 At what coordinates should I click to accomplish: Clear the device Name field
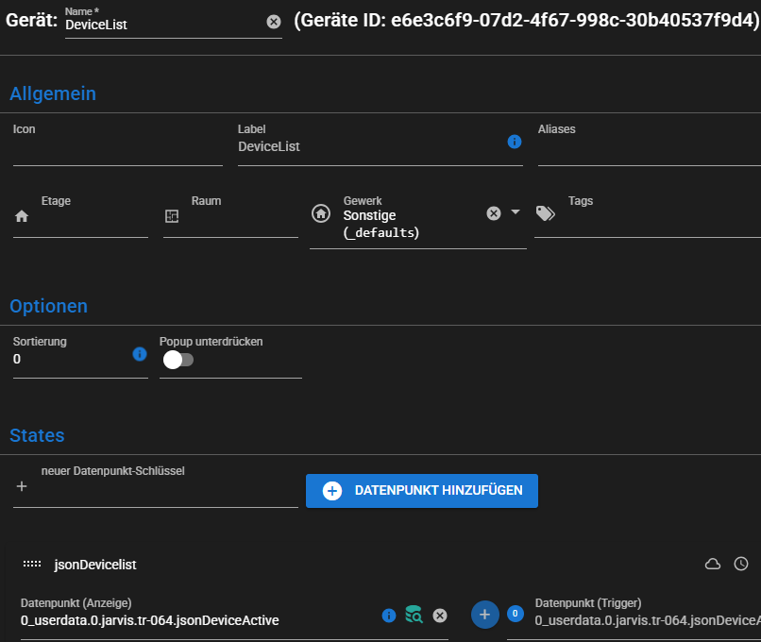(274, 22)
